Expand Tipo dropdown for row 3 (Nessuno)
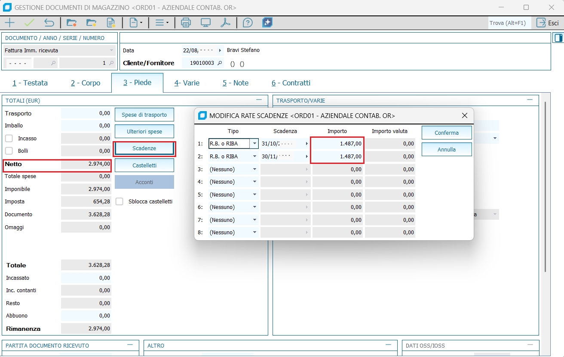Viewport: 564px width, 357px height. coord(254,169)
